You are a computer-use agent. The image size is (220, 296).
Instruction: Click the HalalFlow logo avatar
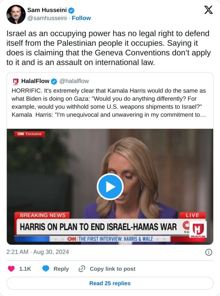(x=15, y=81)
